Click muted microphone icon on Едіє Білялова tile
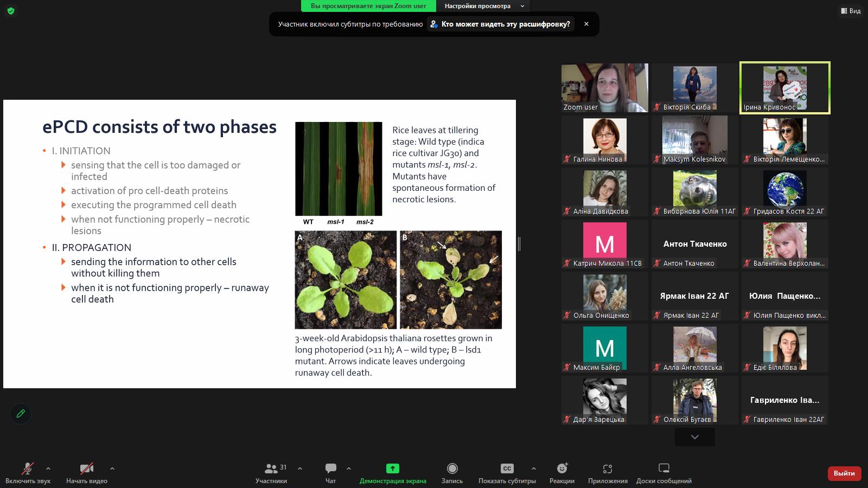868x488 pixels. coord(748,368)
